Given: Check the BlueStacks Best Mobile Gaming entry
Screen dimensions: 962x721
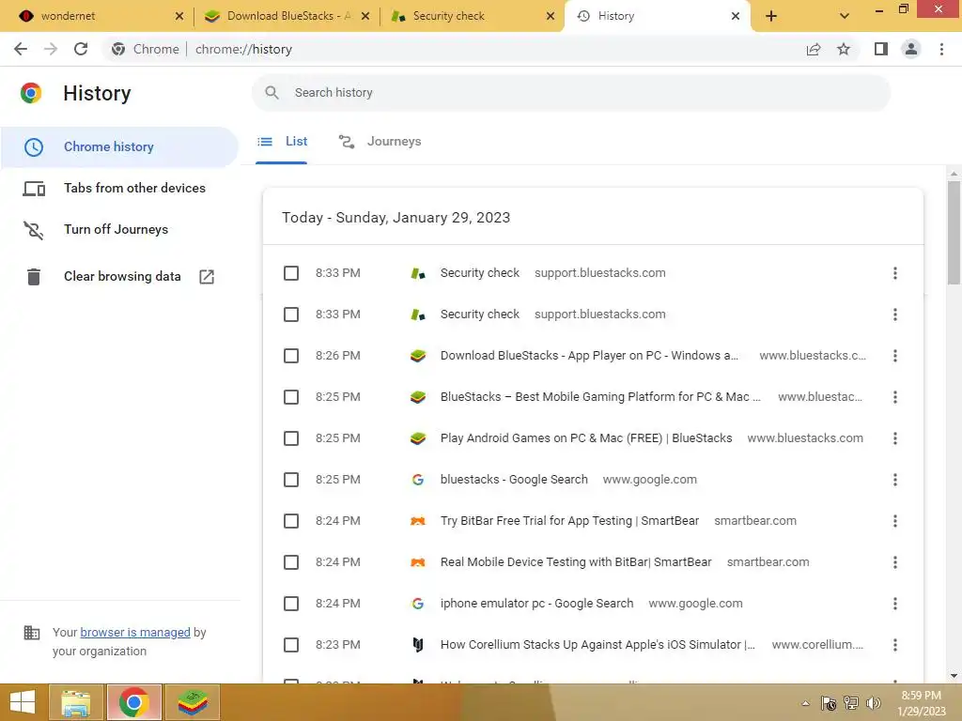Looking at the screenshot, I should 291,397.
